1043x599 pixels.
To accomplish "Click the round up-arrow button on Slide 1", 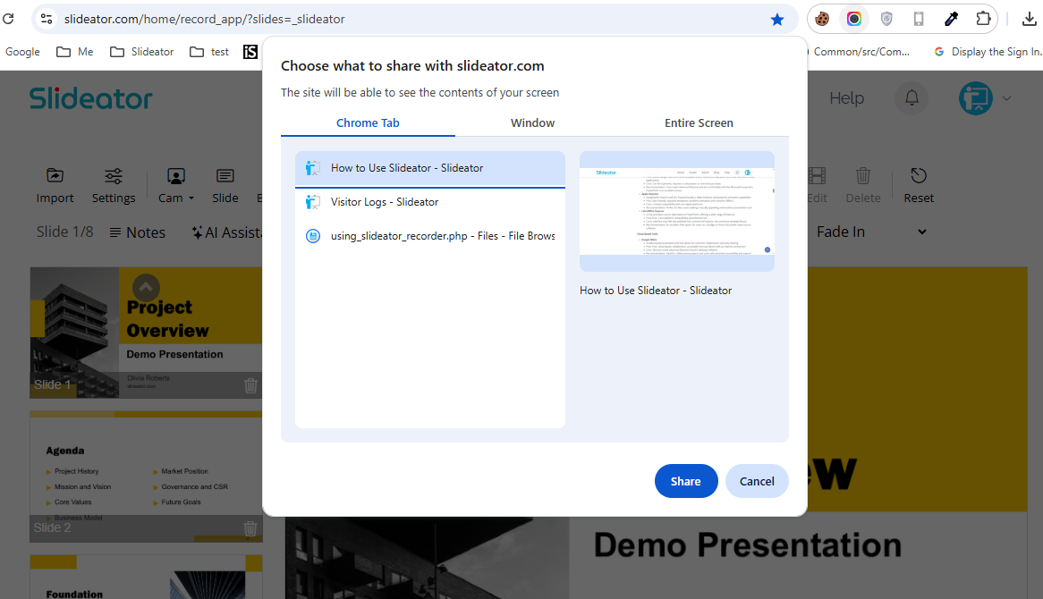I will click(x=146, y=288).
